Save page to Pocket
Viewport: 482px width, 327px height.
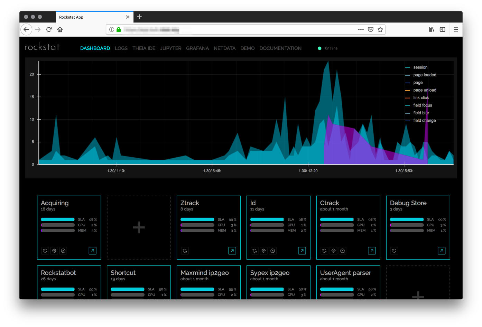coord(371,30)
